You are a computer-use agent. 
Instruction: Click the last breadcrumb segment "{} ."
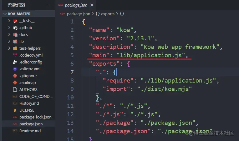click(123, 14)
